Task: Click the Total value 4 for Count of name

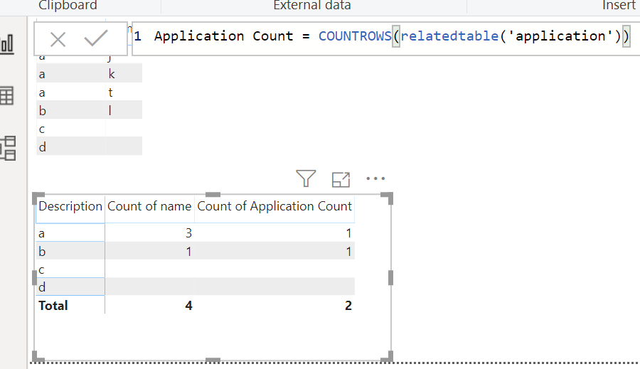Action: (x=188, y=305)
